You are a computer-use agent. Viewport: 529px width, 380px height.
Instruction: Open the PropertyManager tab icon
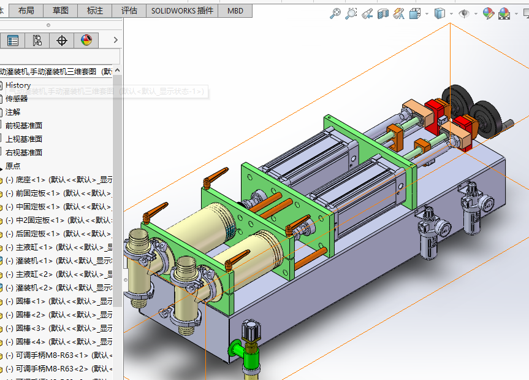point(12,41)
